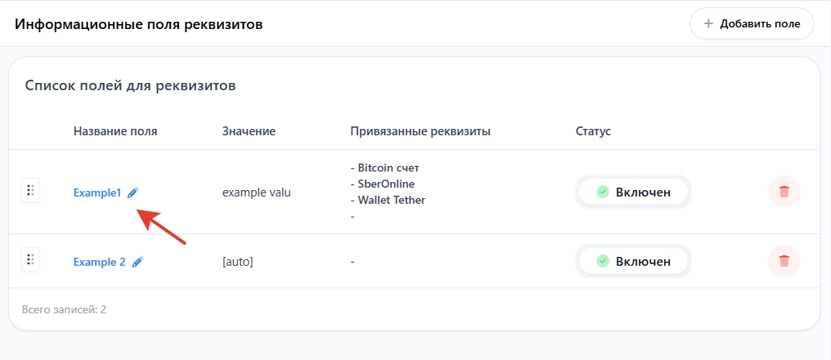Click the "example valu" value cell

256,192
